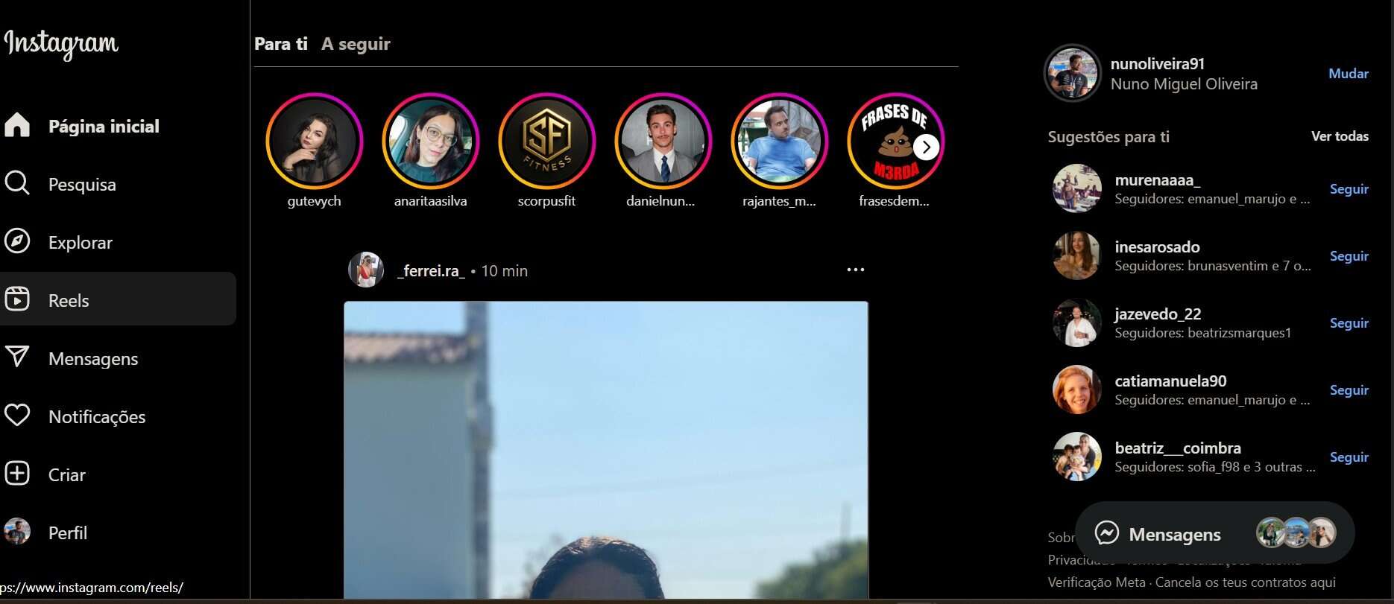1394x604 pixels.
Task: Open Ver todas suggestions link
Action: click(1339, 136)
